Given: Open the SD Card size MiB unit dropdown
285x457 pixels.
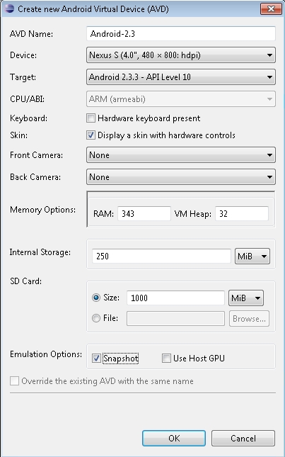Looking at the screenshot, I should [246, 298].
